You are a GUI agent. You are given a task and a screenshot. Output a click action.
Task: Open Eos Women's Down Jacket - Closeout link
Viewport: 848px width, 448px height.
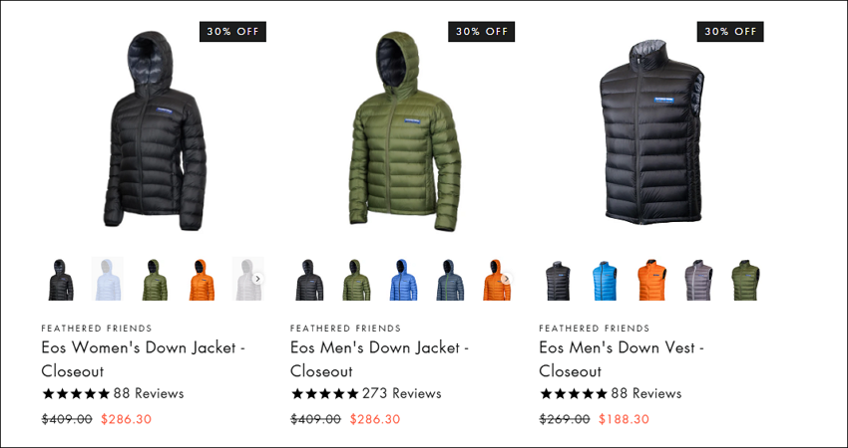pos(144,359)
